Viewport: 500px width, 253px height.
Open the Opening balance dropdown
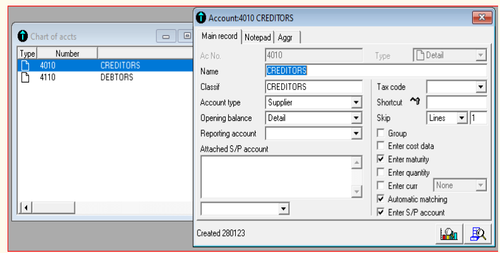pyautogui.click(x=356, y=118)
